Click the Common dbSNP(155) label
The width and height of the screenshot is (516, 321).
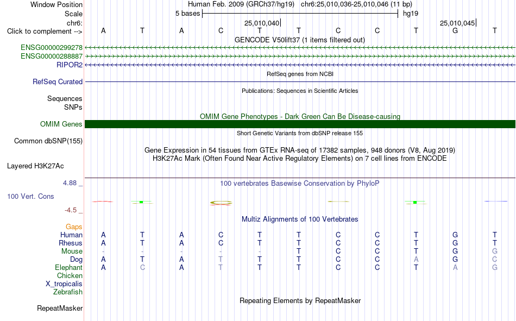coord(48,141)
